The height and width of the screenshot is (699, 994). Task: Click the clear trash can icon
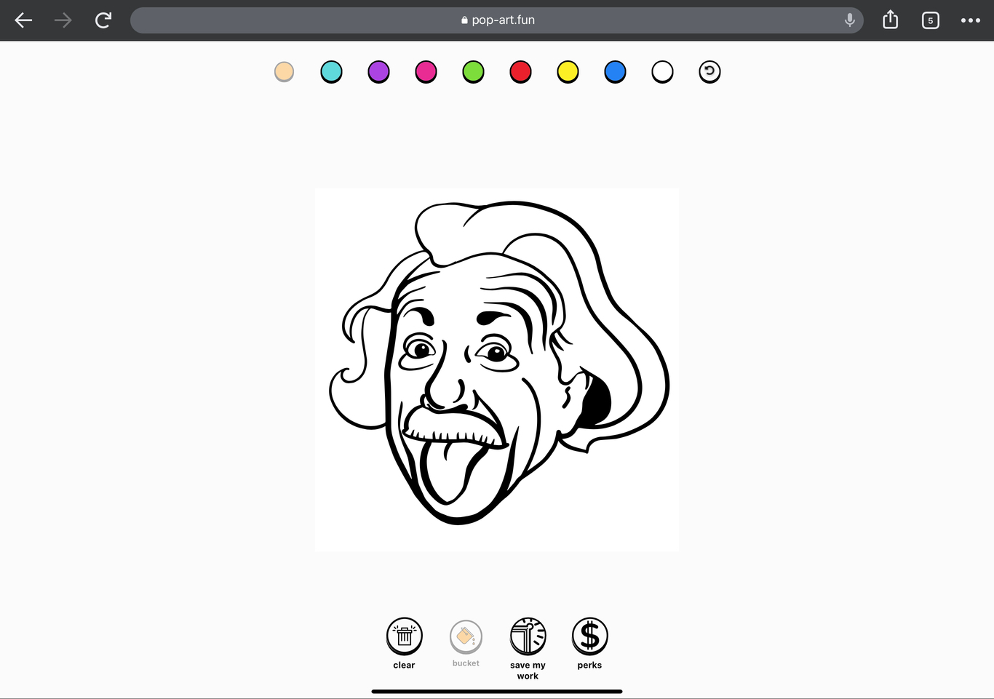coord(404,636)
